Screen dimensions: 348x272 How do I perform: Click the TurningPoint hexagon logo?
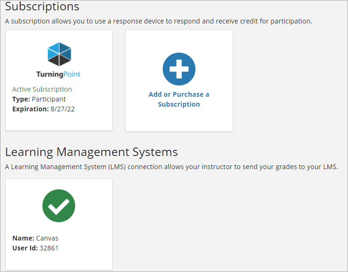(59, 54)
